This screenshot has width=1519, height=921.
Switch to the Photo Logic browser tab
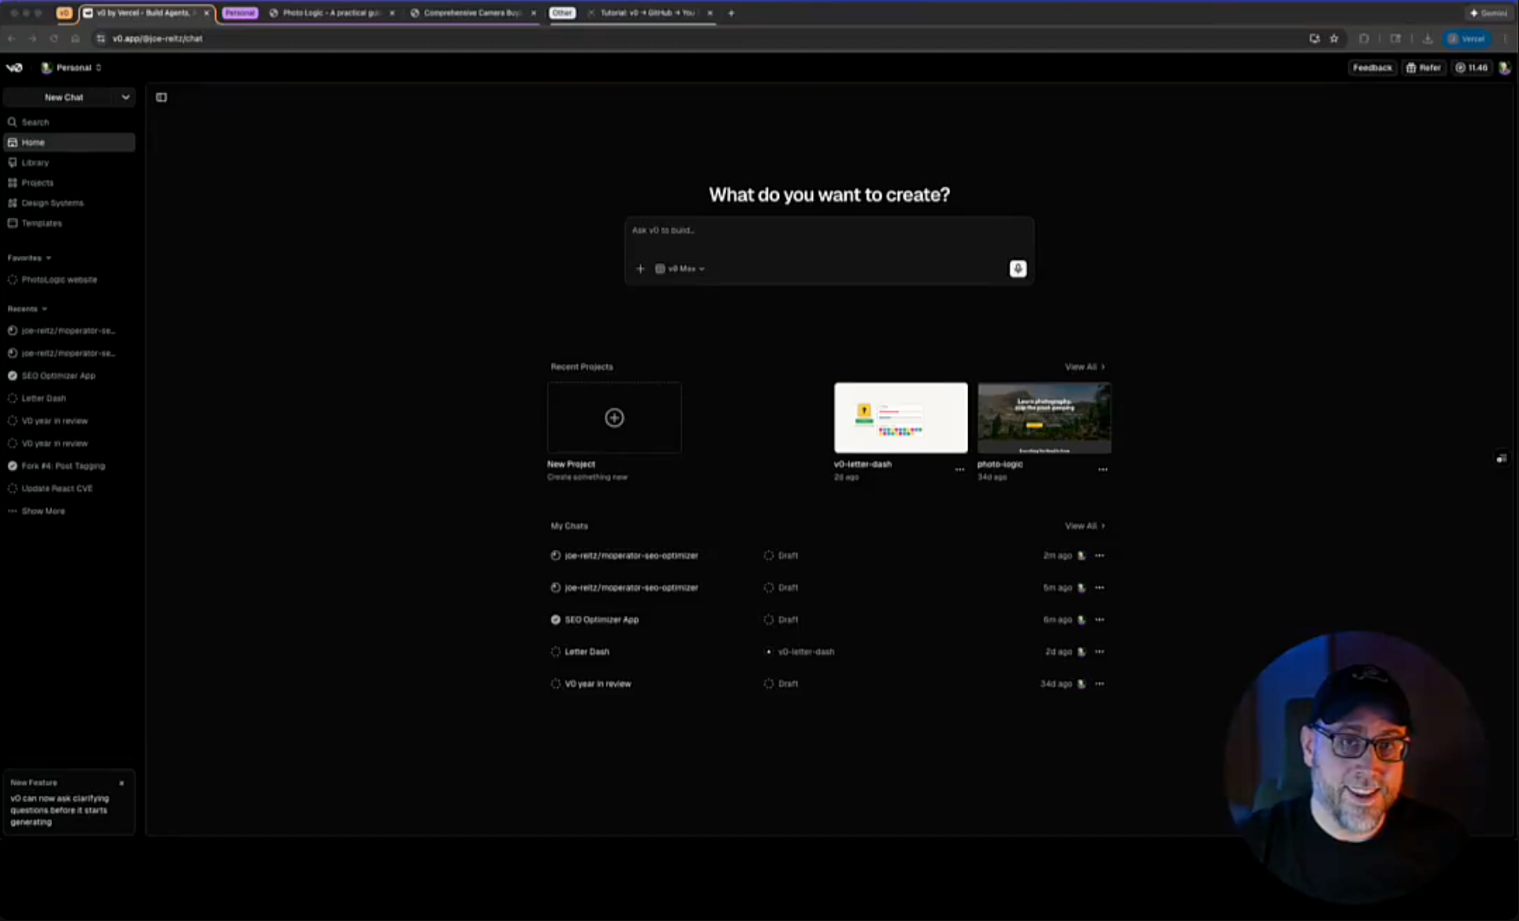tap(330, 13)
